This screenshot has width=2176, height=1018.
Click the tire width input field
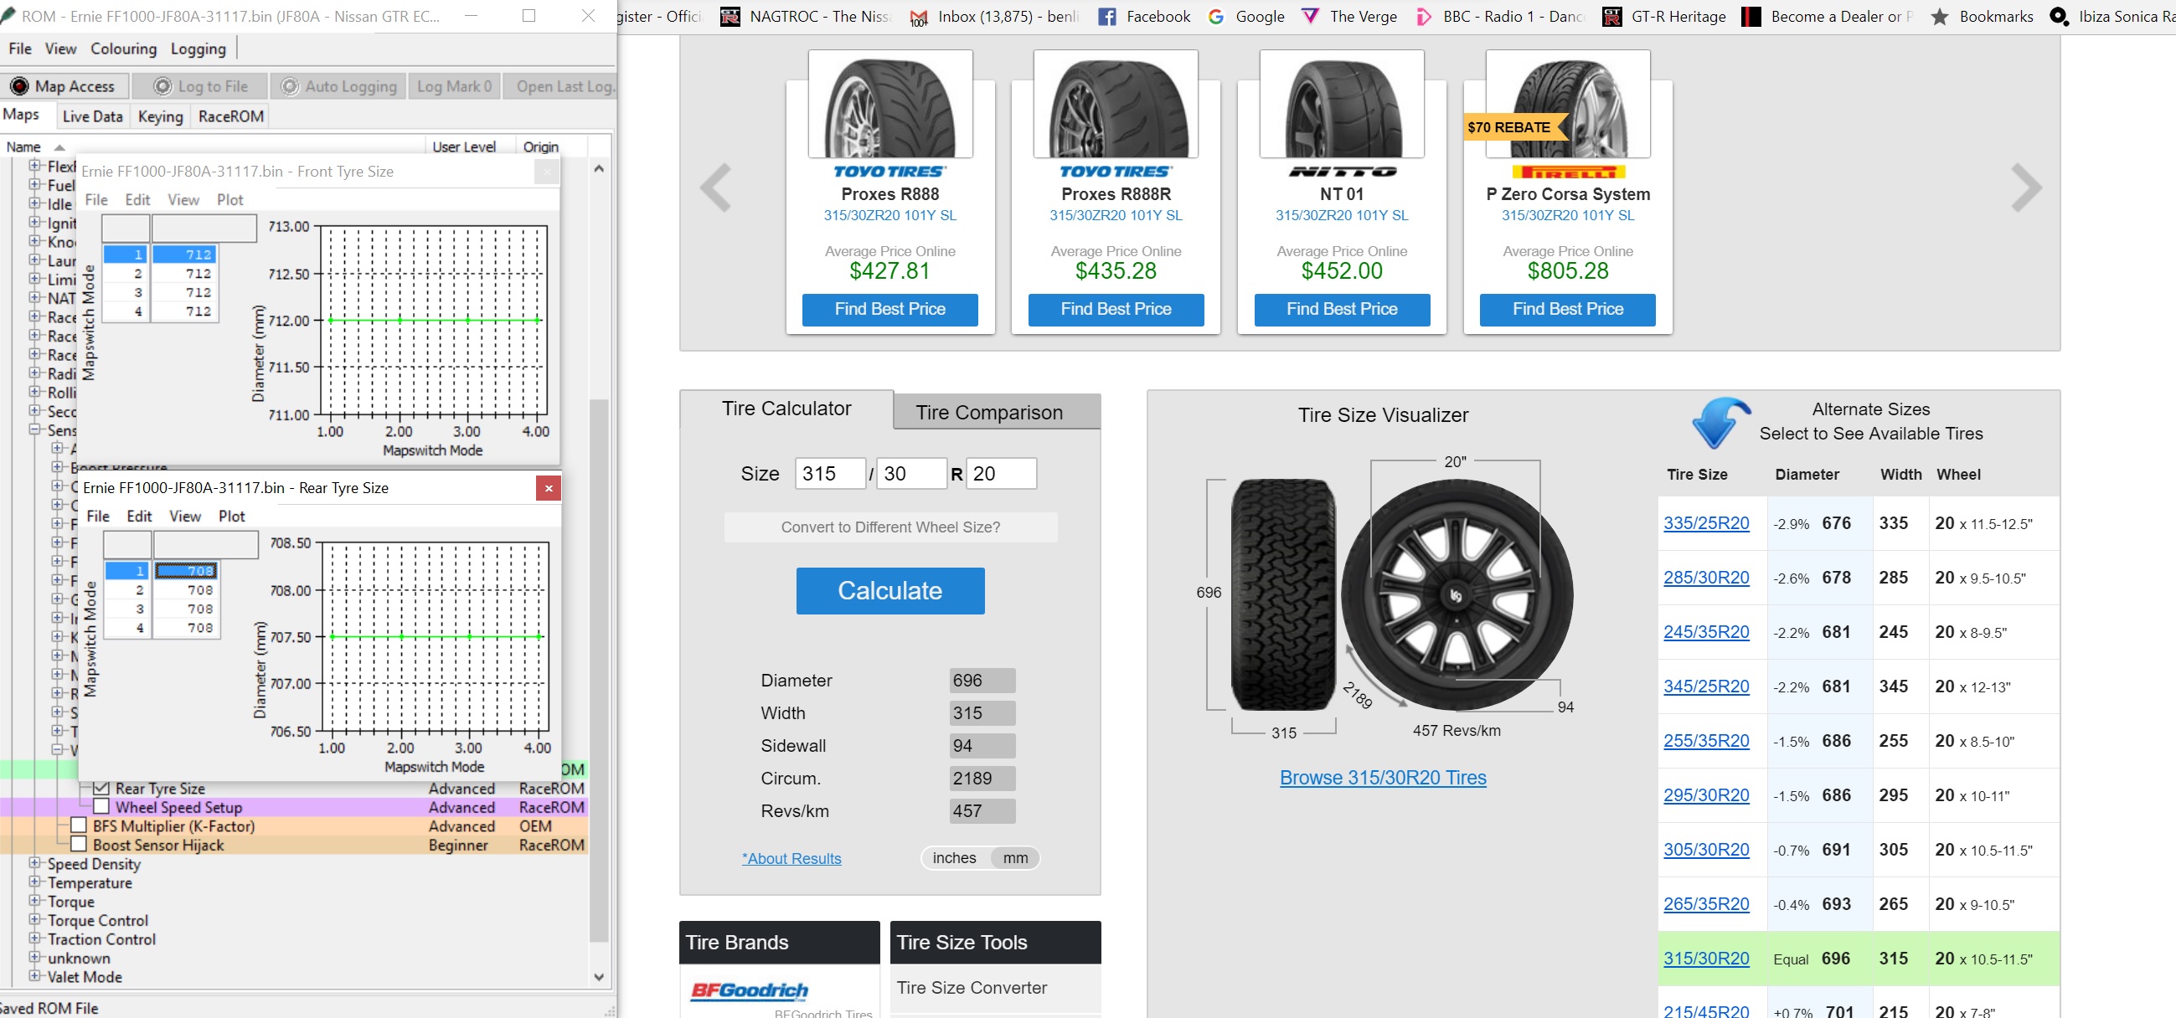(829, 474)
